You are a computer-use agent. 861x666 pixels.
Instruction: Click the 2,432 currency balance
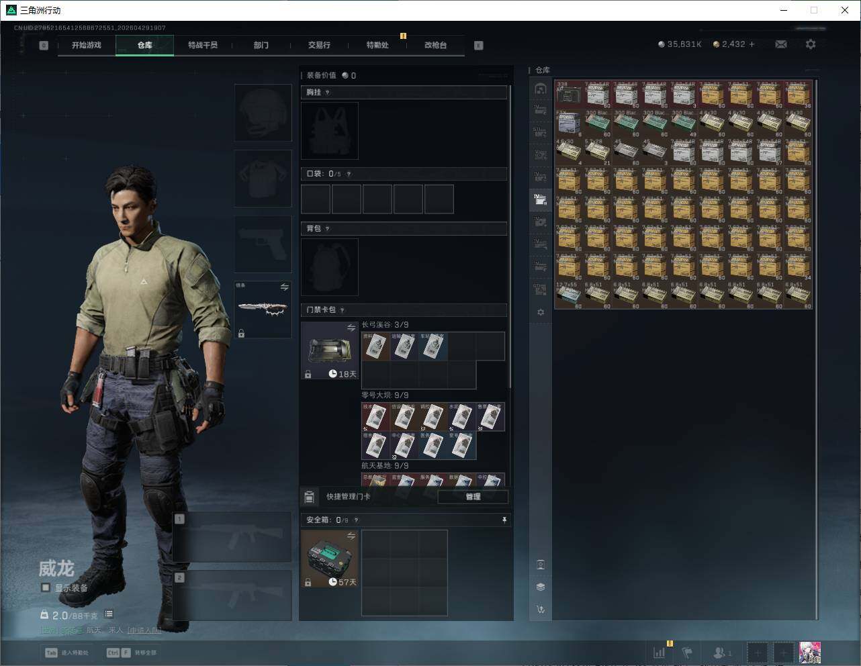(x=729, y=44)
